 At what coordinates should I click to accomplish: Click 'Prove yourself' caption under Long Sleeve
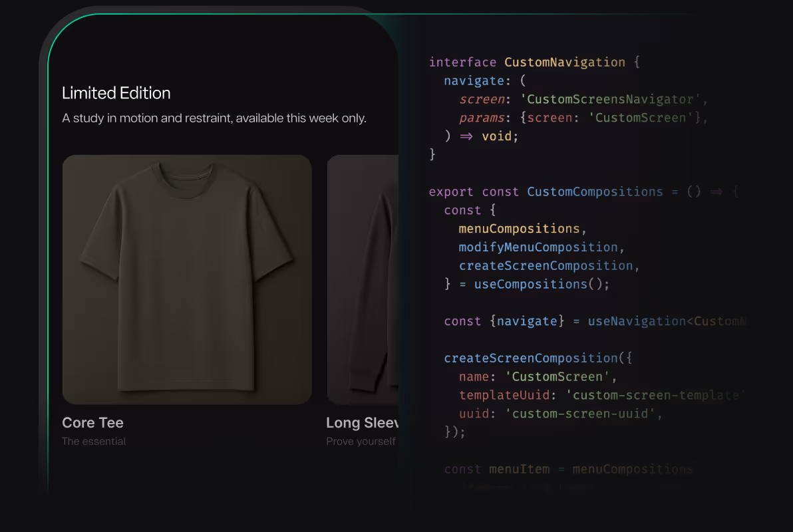[361, 442]
